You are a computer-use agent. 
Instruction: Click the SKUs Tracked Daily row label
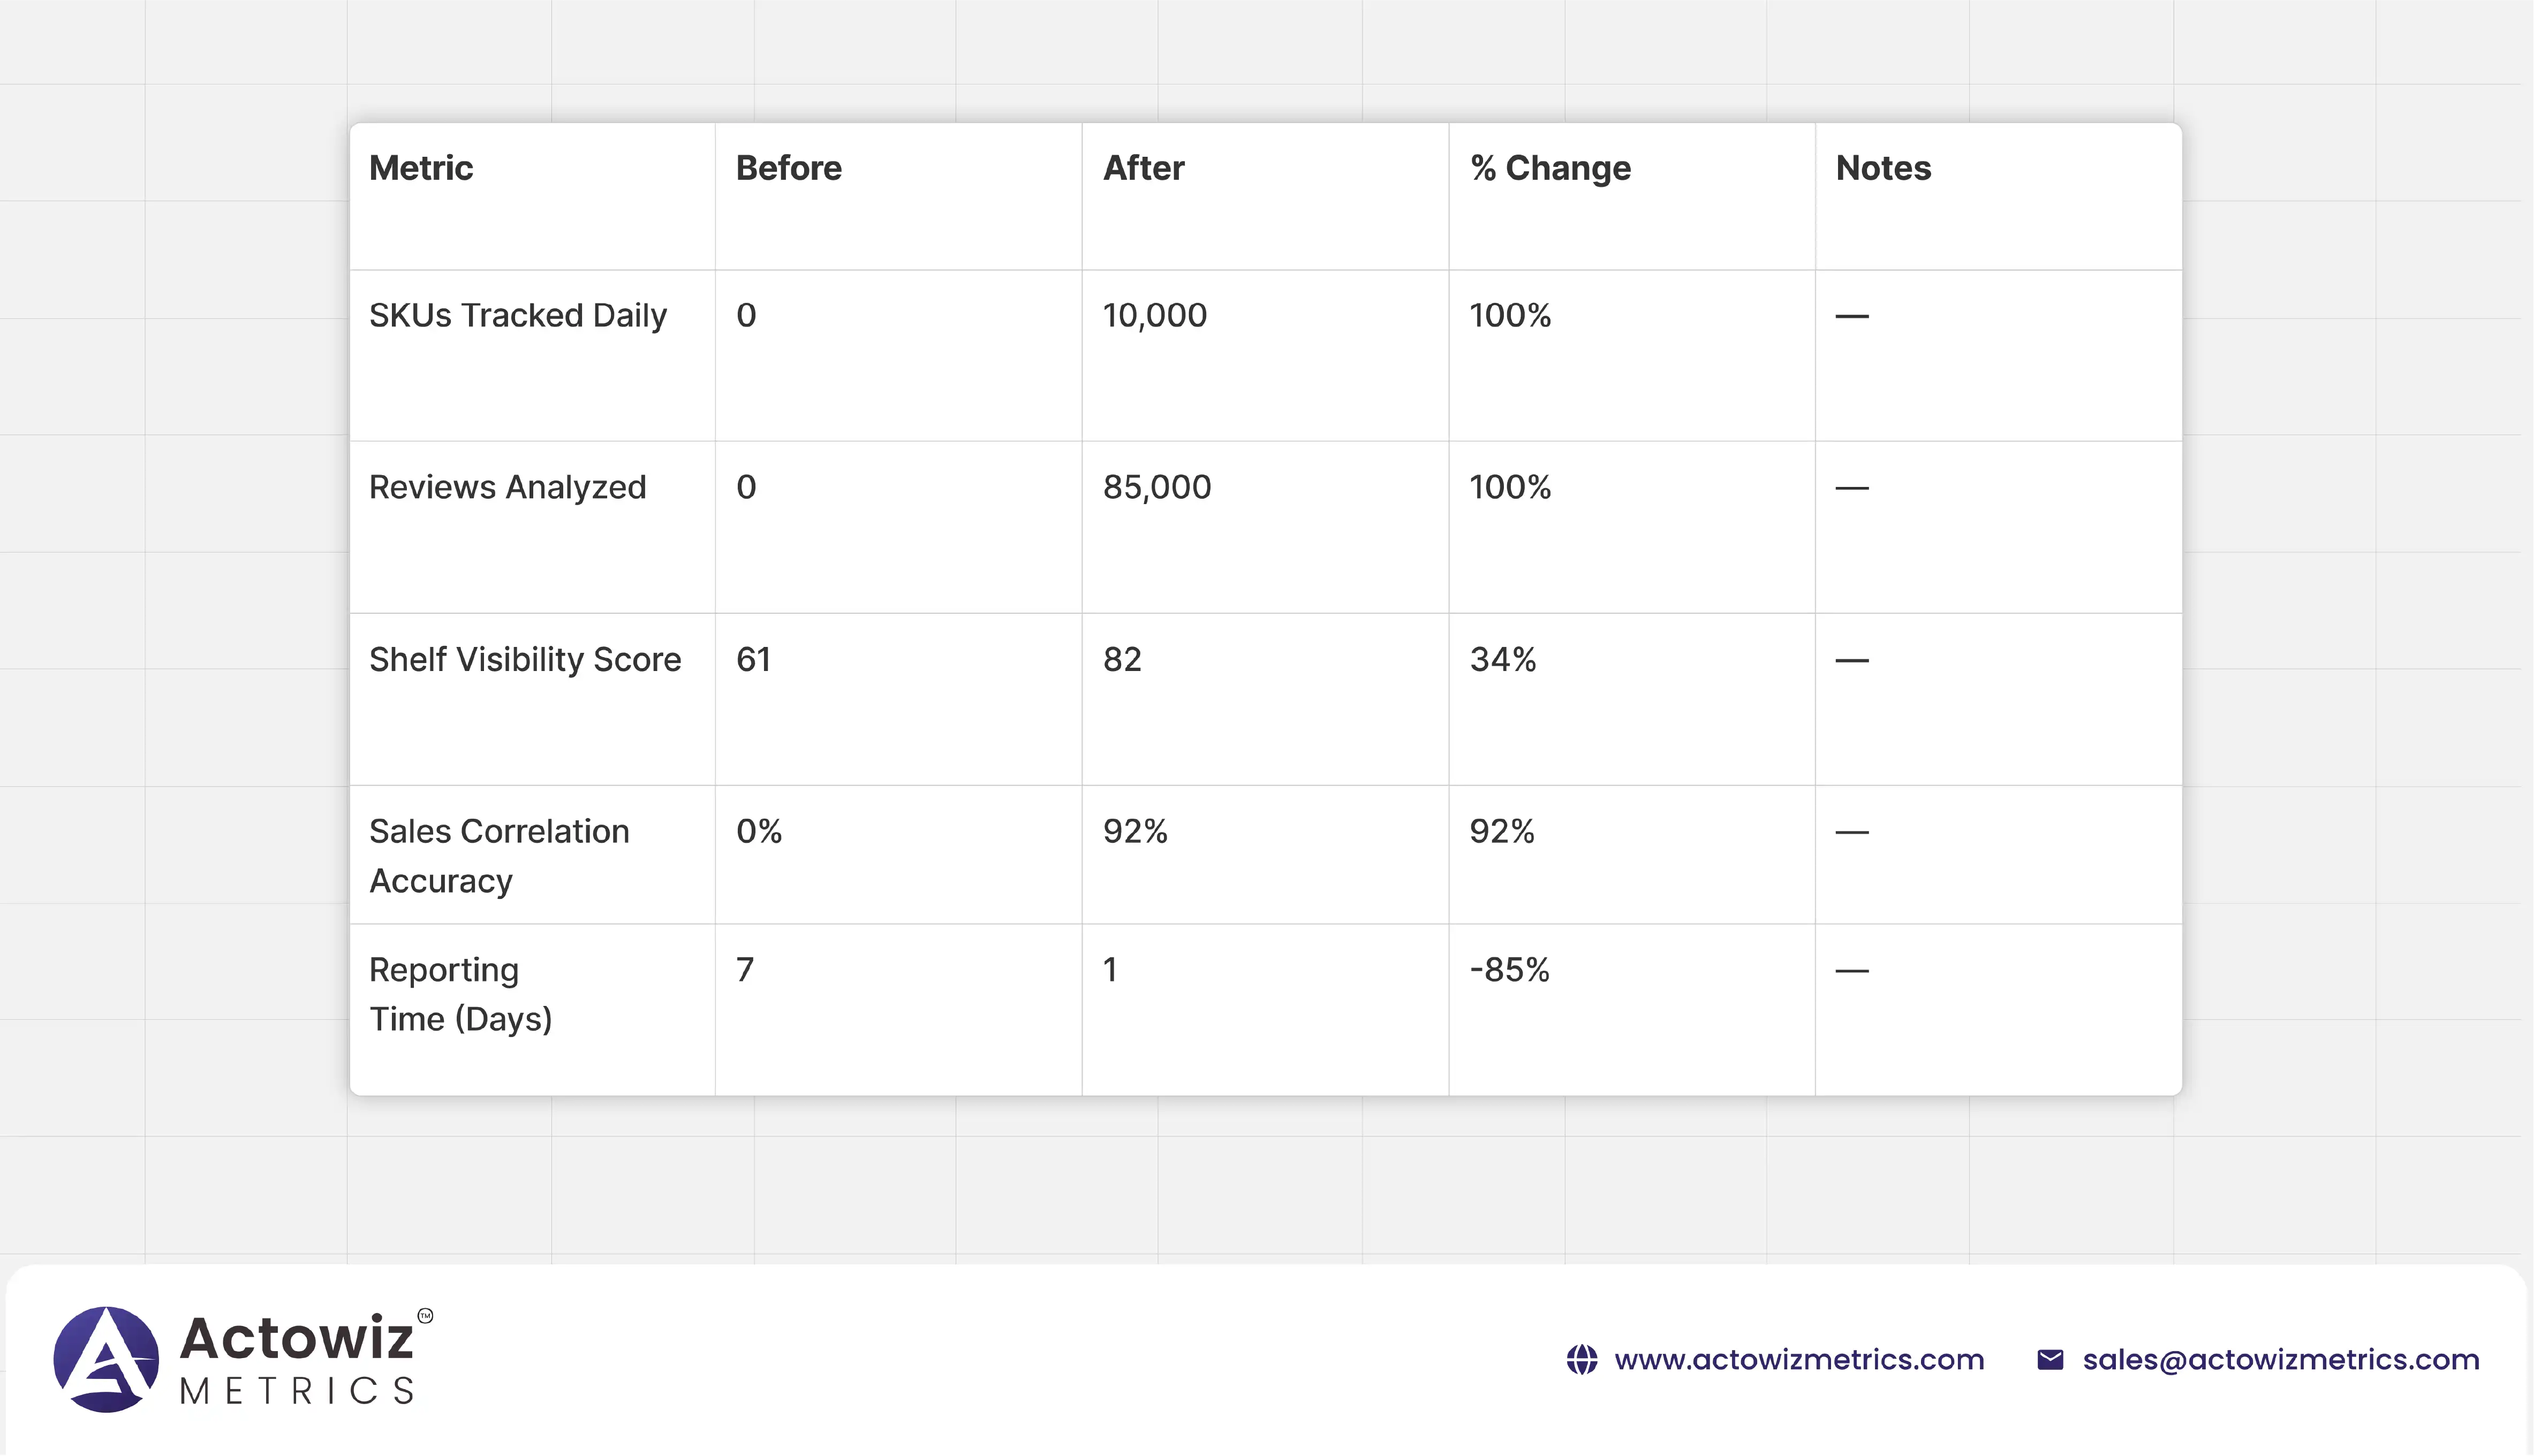517,315
